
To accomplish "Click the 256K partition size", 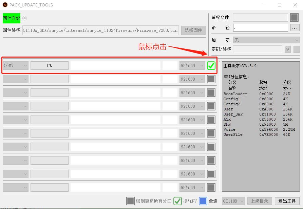I will 288,119.
